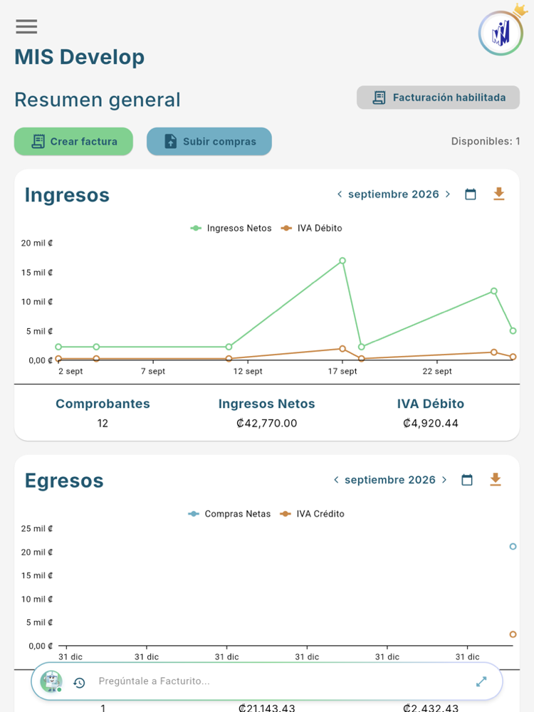534x712 pixels.
Task: Click the Facturación habilitada button
Action: (x=438, y=98)
